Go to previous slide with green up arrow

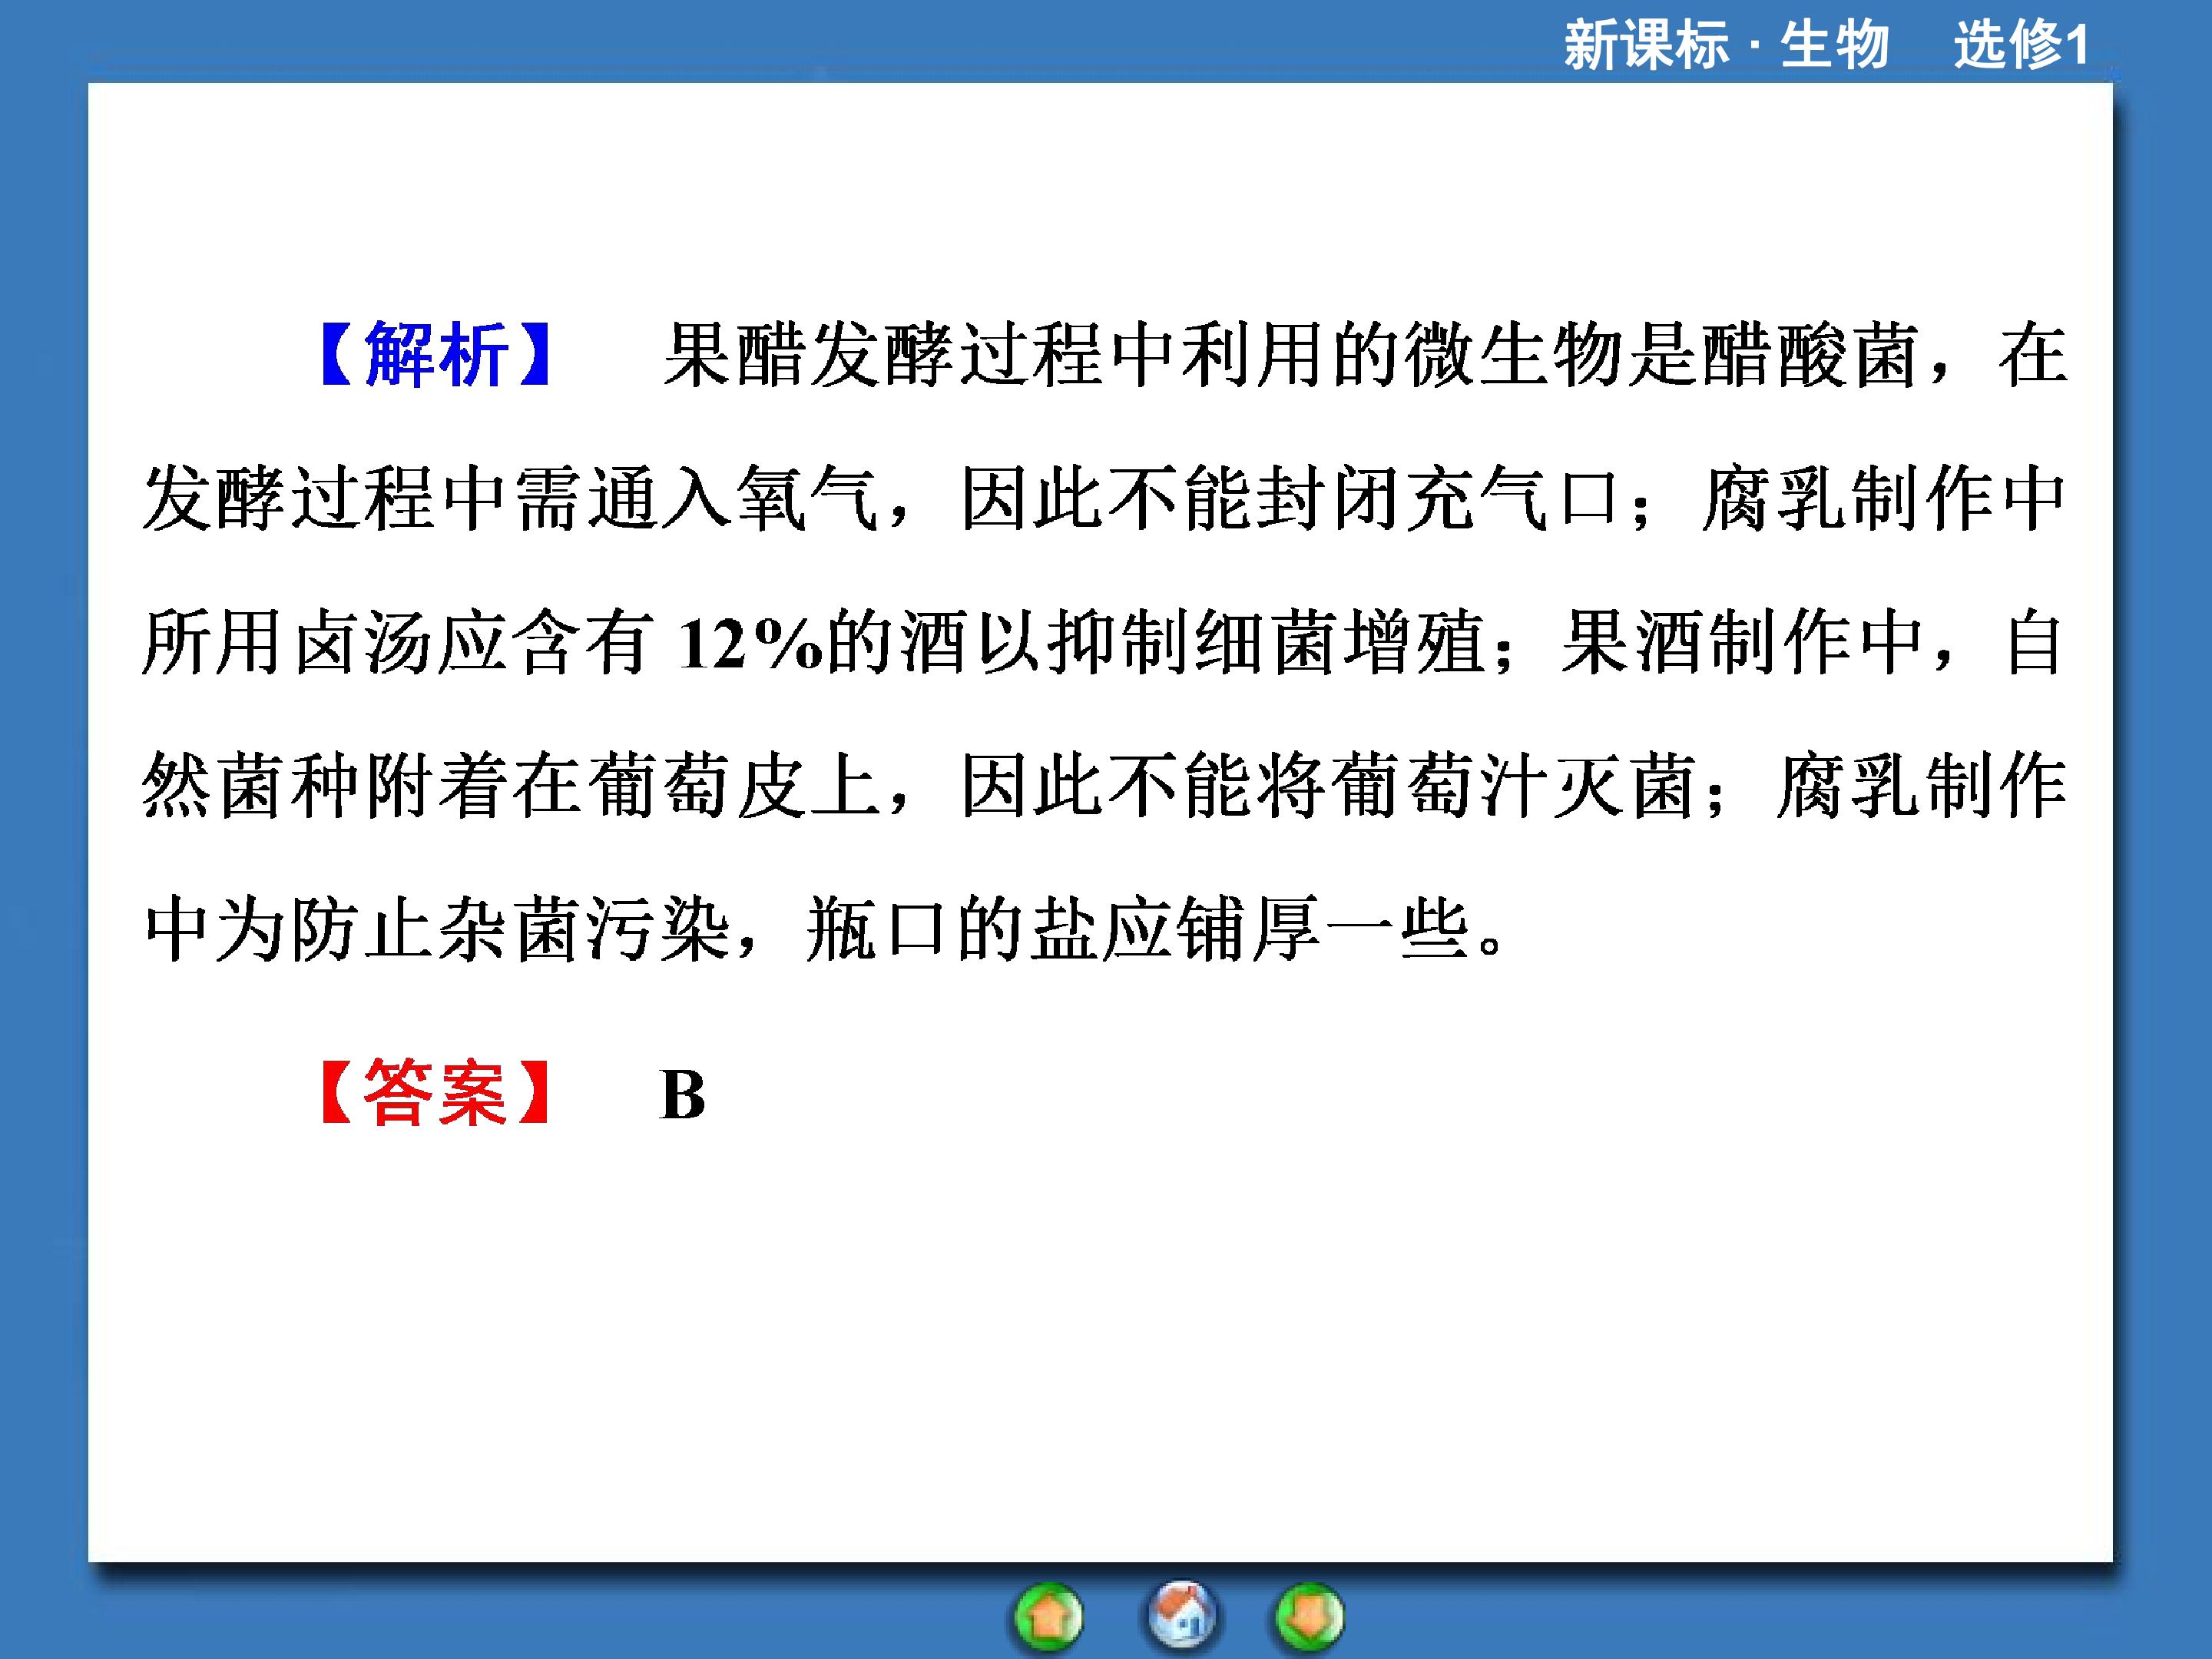tap(1048, 1617)
